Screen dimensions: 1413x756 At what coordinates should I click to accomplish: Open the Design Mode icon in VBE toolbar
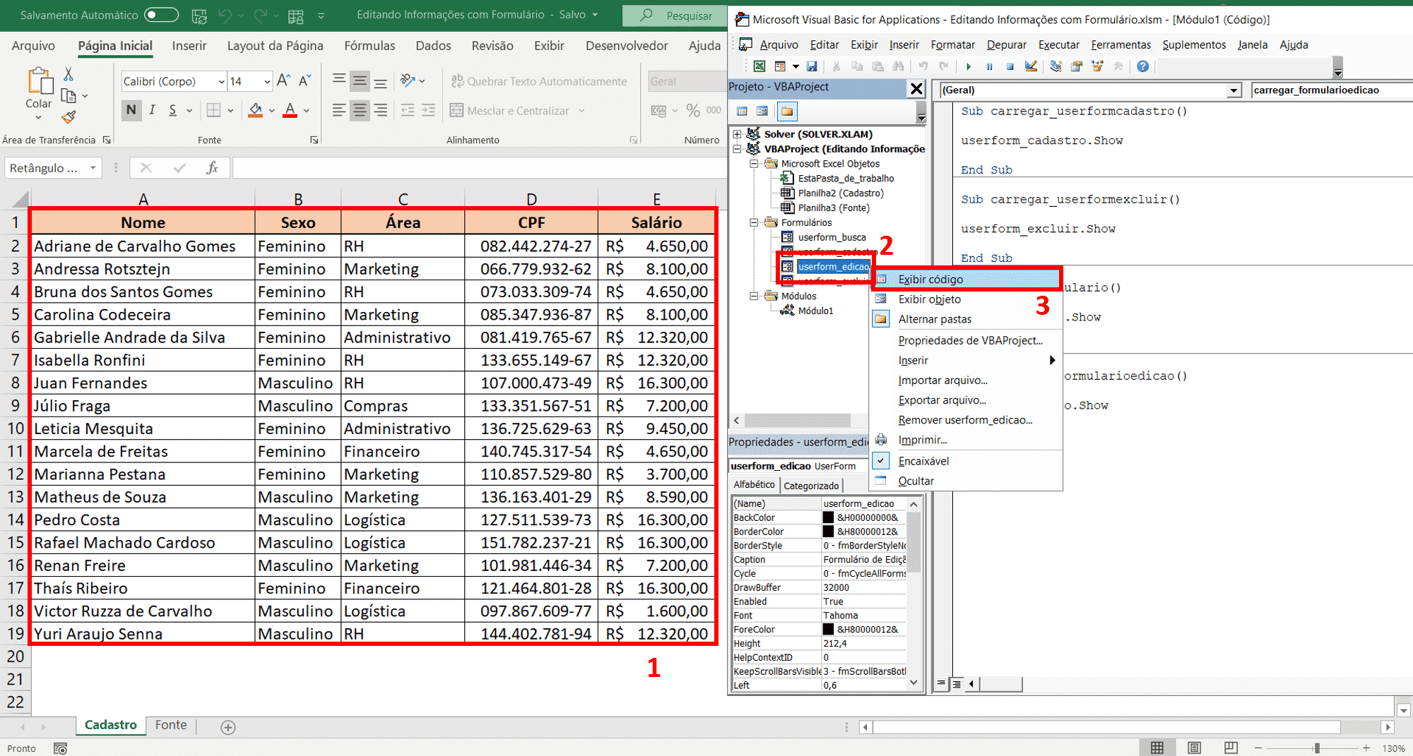(1031, 66)
